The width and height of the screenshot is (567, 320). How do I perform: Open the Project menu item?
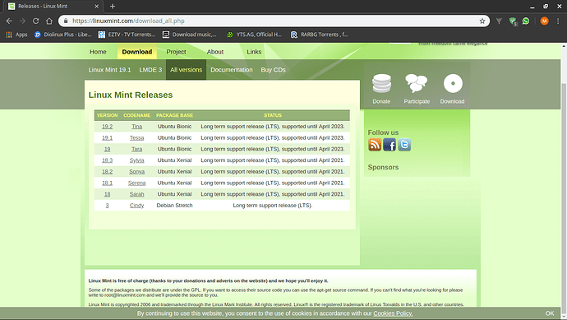click(176, 52)
